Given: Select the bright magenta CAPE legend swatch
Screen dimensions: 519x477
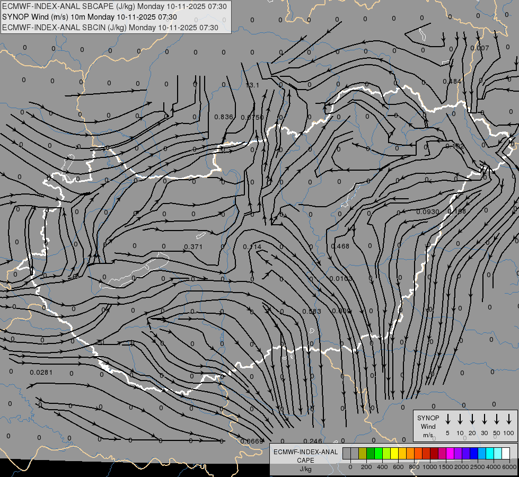Looking at the screenshot, I should [450, 453].
